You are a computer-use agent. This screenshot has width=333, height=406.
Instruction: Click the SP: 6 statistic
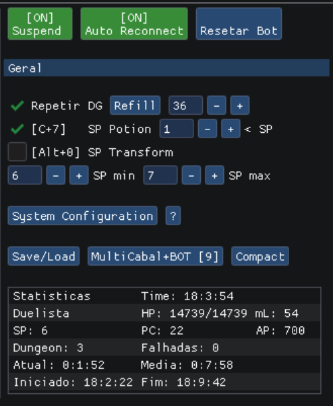[30, 330]
